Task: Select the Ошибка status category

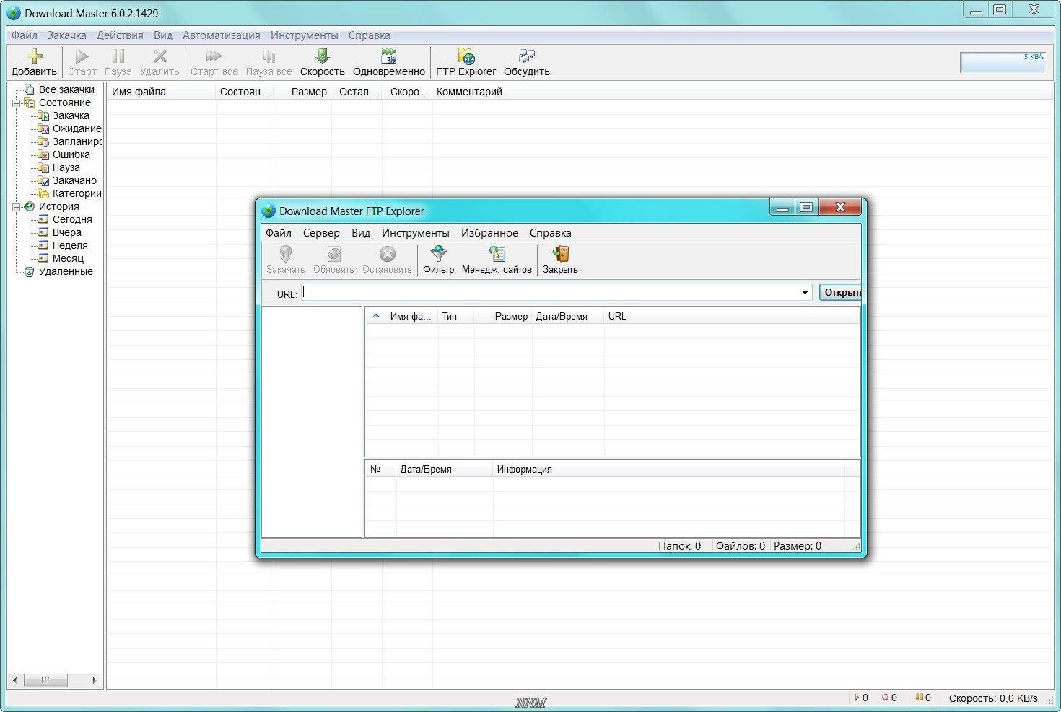Action: pyautogui.click(x=71, y=154)
